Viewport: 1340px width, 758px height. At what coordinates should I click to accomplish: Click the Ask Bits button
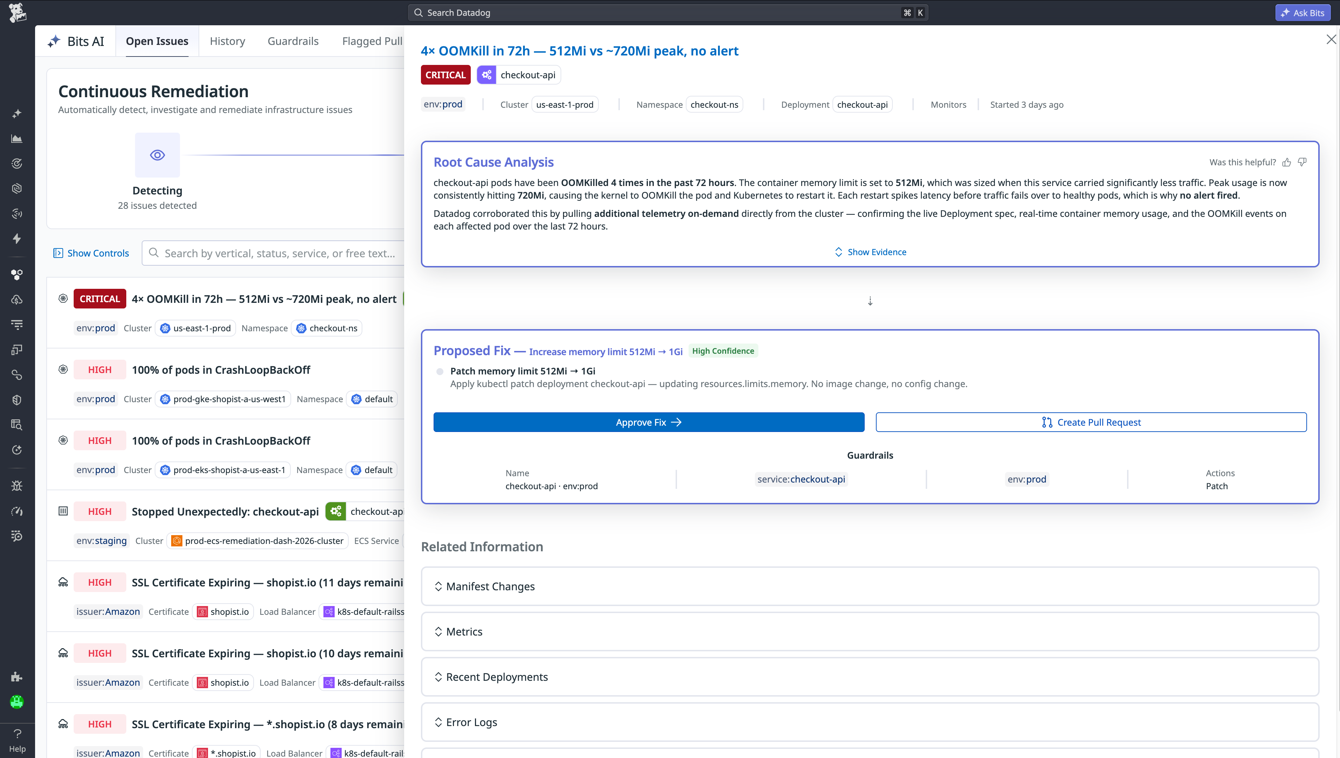coord(1302,13)
